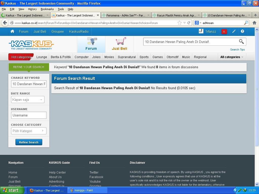Open the Tools menu

click(x=61, y=9)
